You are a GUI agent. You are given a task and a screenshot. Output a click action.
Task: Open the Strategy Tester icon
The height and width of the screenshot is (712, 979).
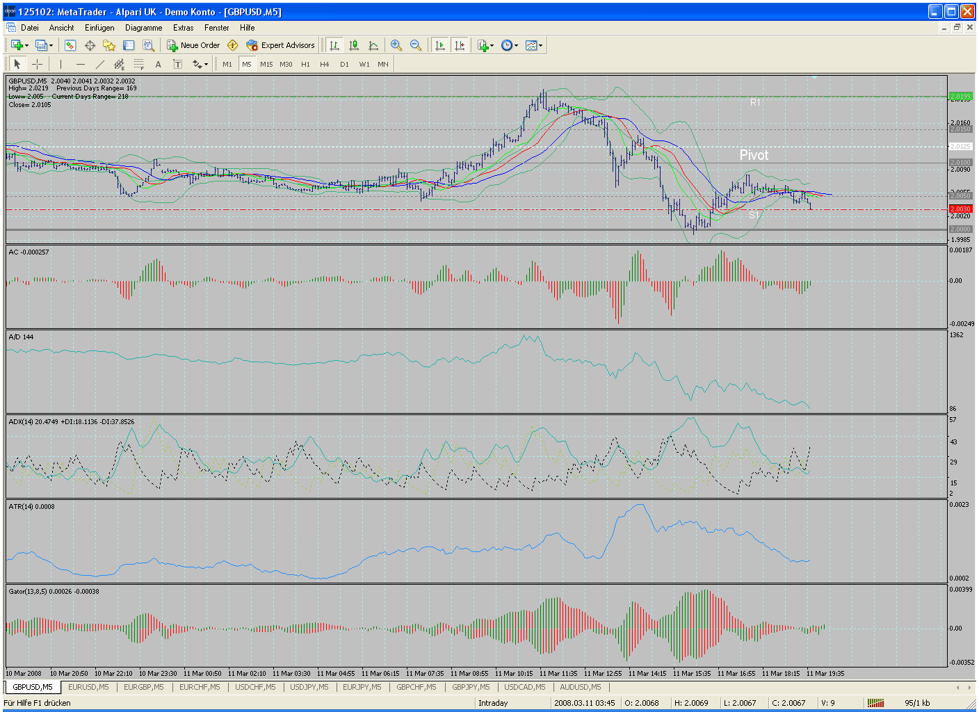click(148, 45)
